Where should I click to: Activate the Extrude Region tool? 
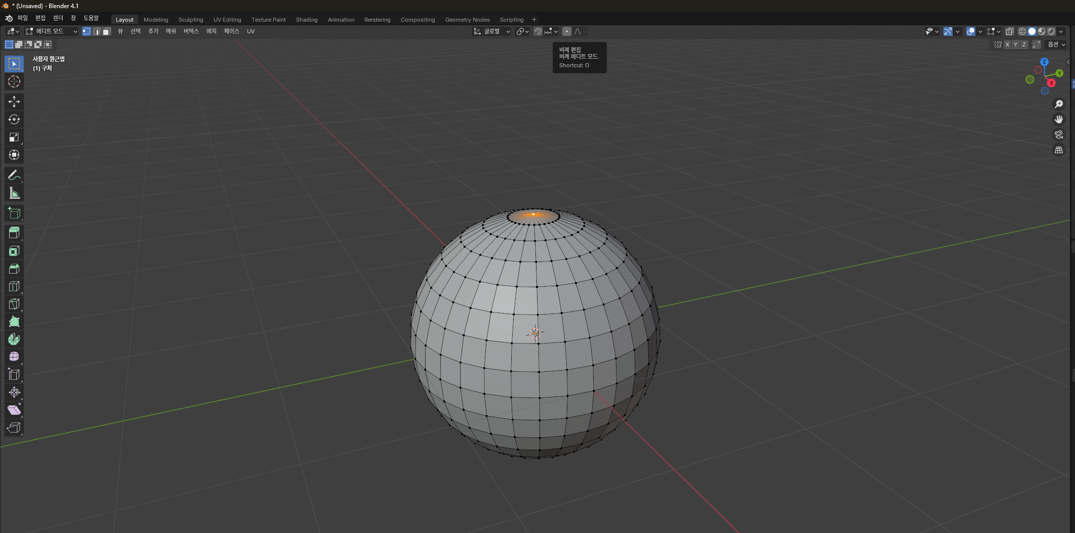(14, 233)
